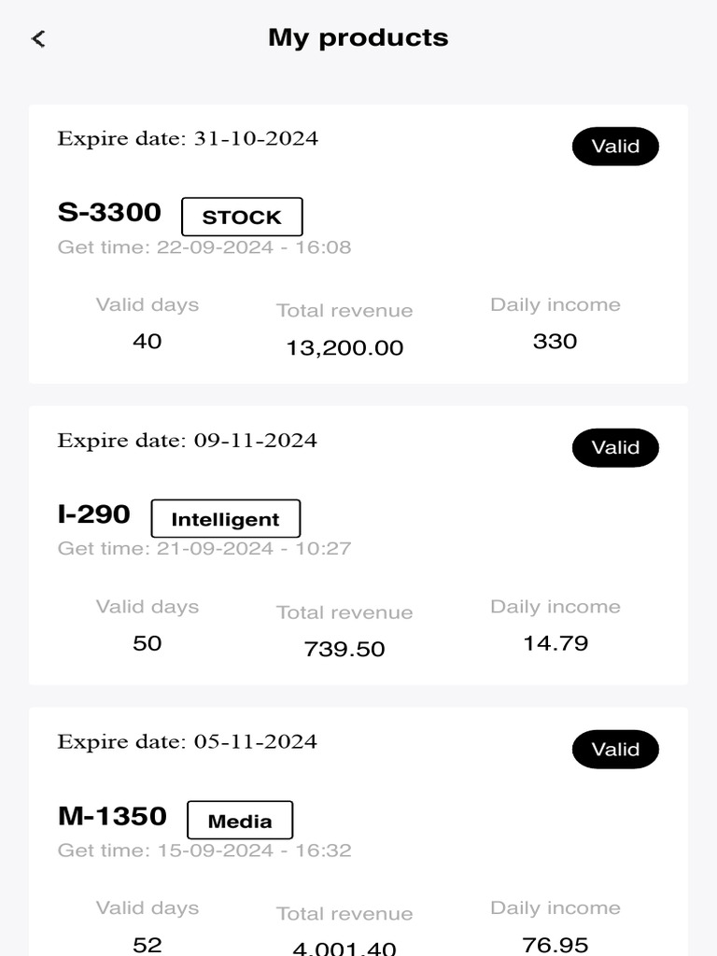Image resolution: width=717 pixels, height=956 pixels.
Task: Open the M-1350 product name
Action: point(112,816)
